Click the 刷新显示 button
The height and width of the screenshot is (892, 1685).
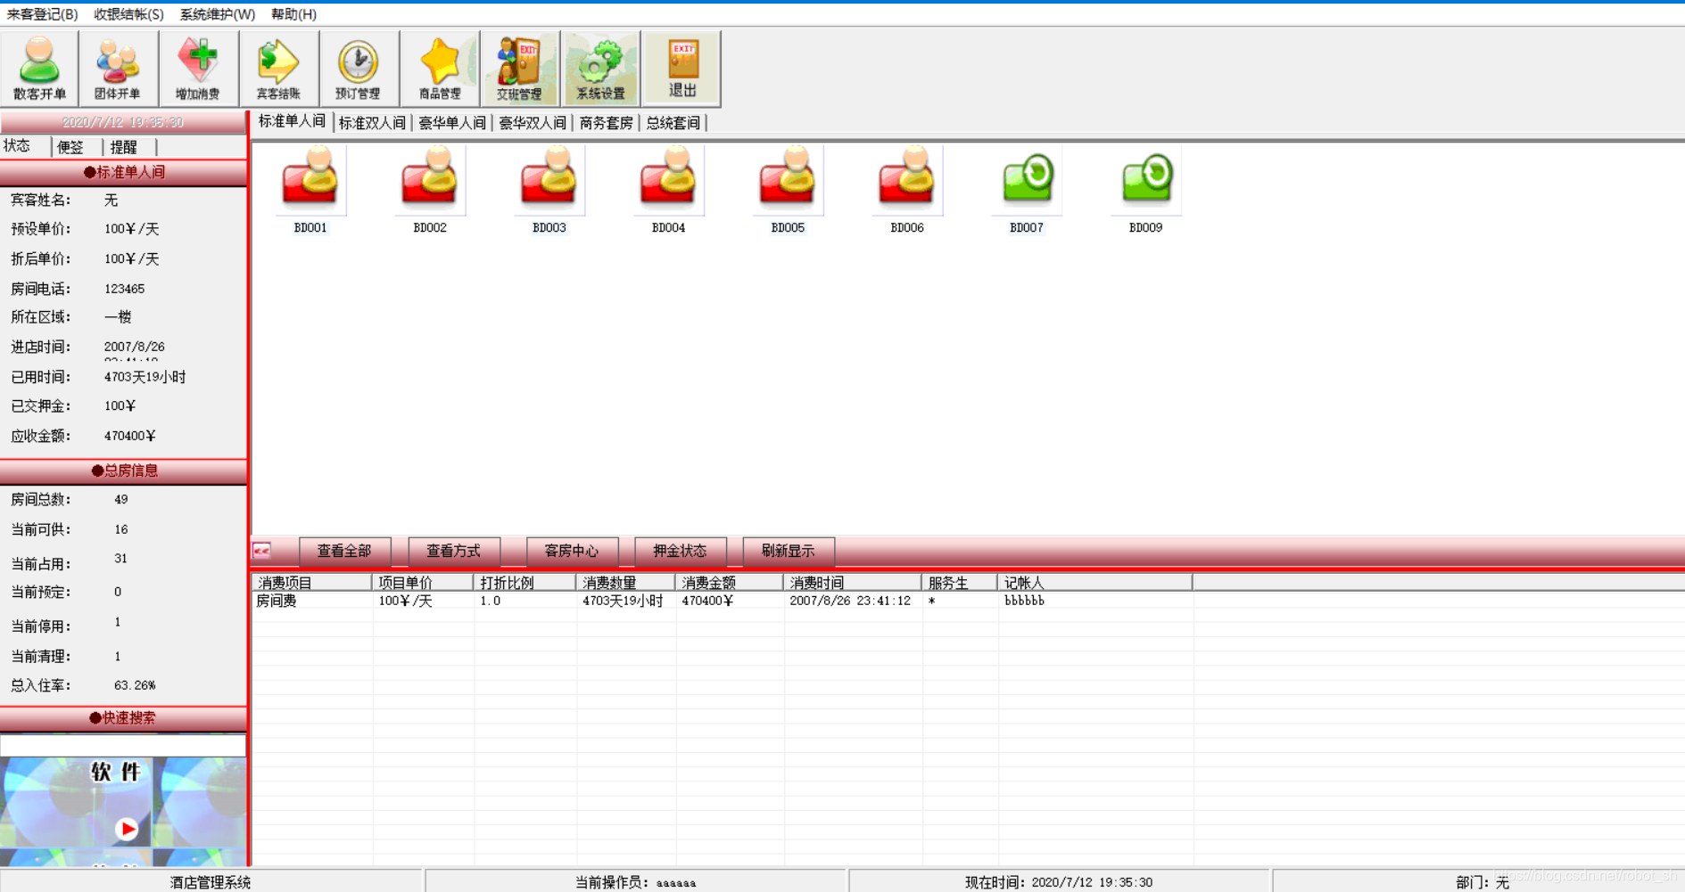coord(788,552)
